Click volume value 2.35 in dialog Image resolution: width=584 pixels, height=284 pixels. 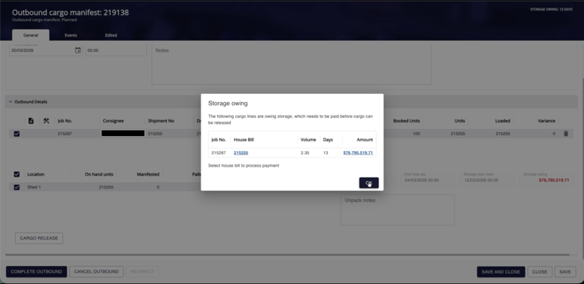point(304,153)
